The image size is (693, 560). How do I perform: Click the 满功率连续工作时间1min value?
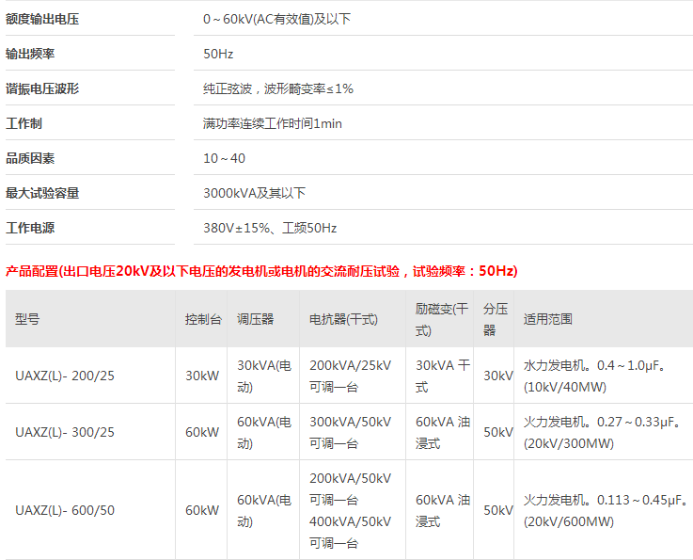point(272,123)
